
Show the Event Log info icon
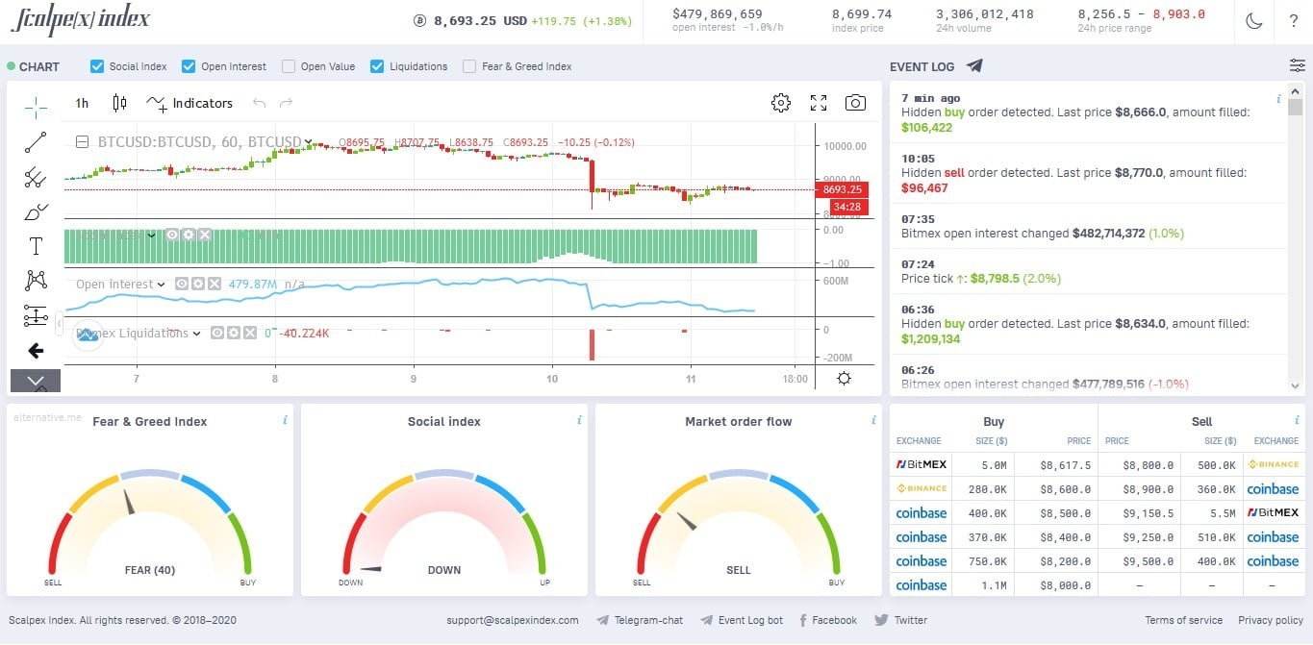[1277, 99]
